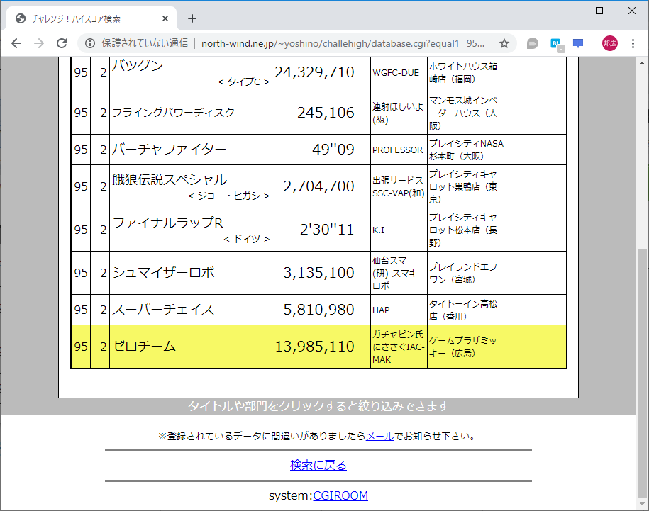
Task: Visit the CGIROOM system link
Action: pos(340,495)
